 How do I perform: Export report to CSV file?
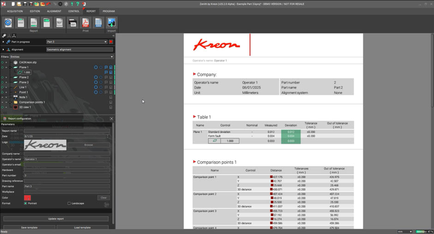pyautogui.click(x=98, y=22)
